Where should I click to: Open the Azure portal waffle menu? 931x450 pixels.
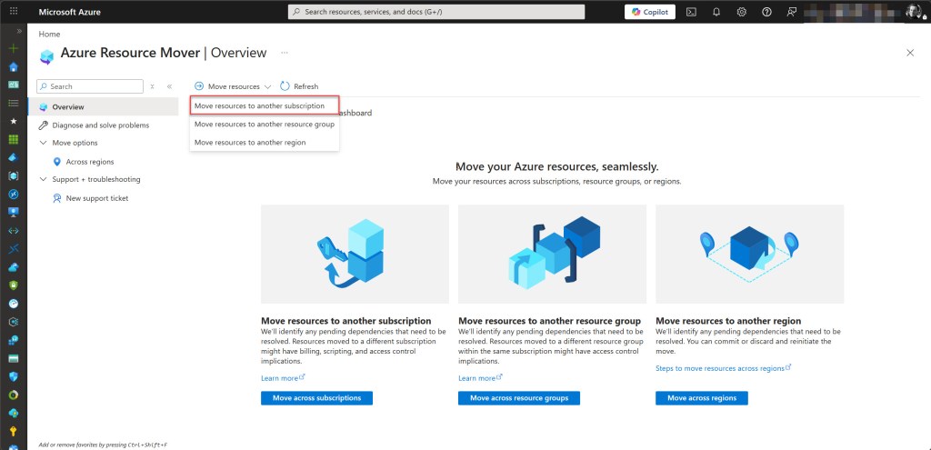(14, 11)
